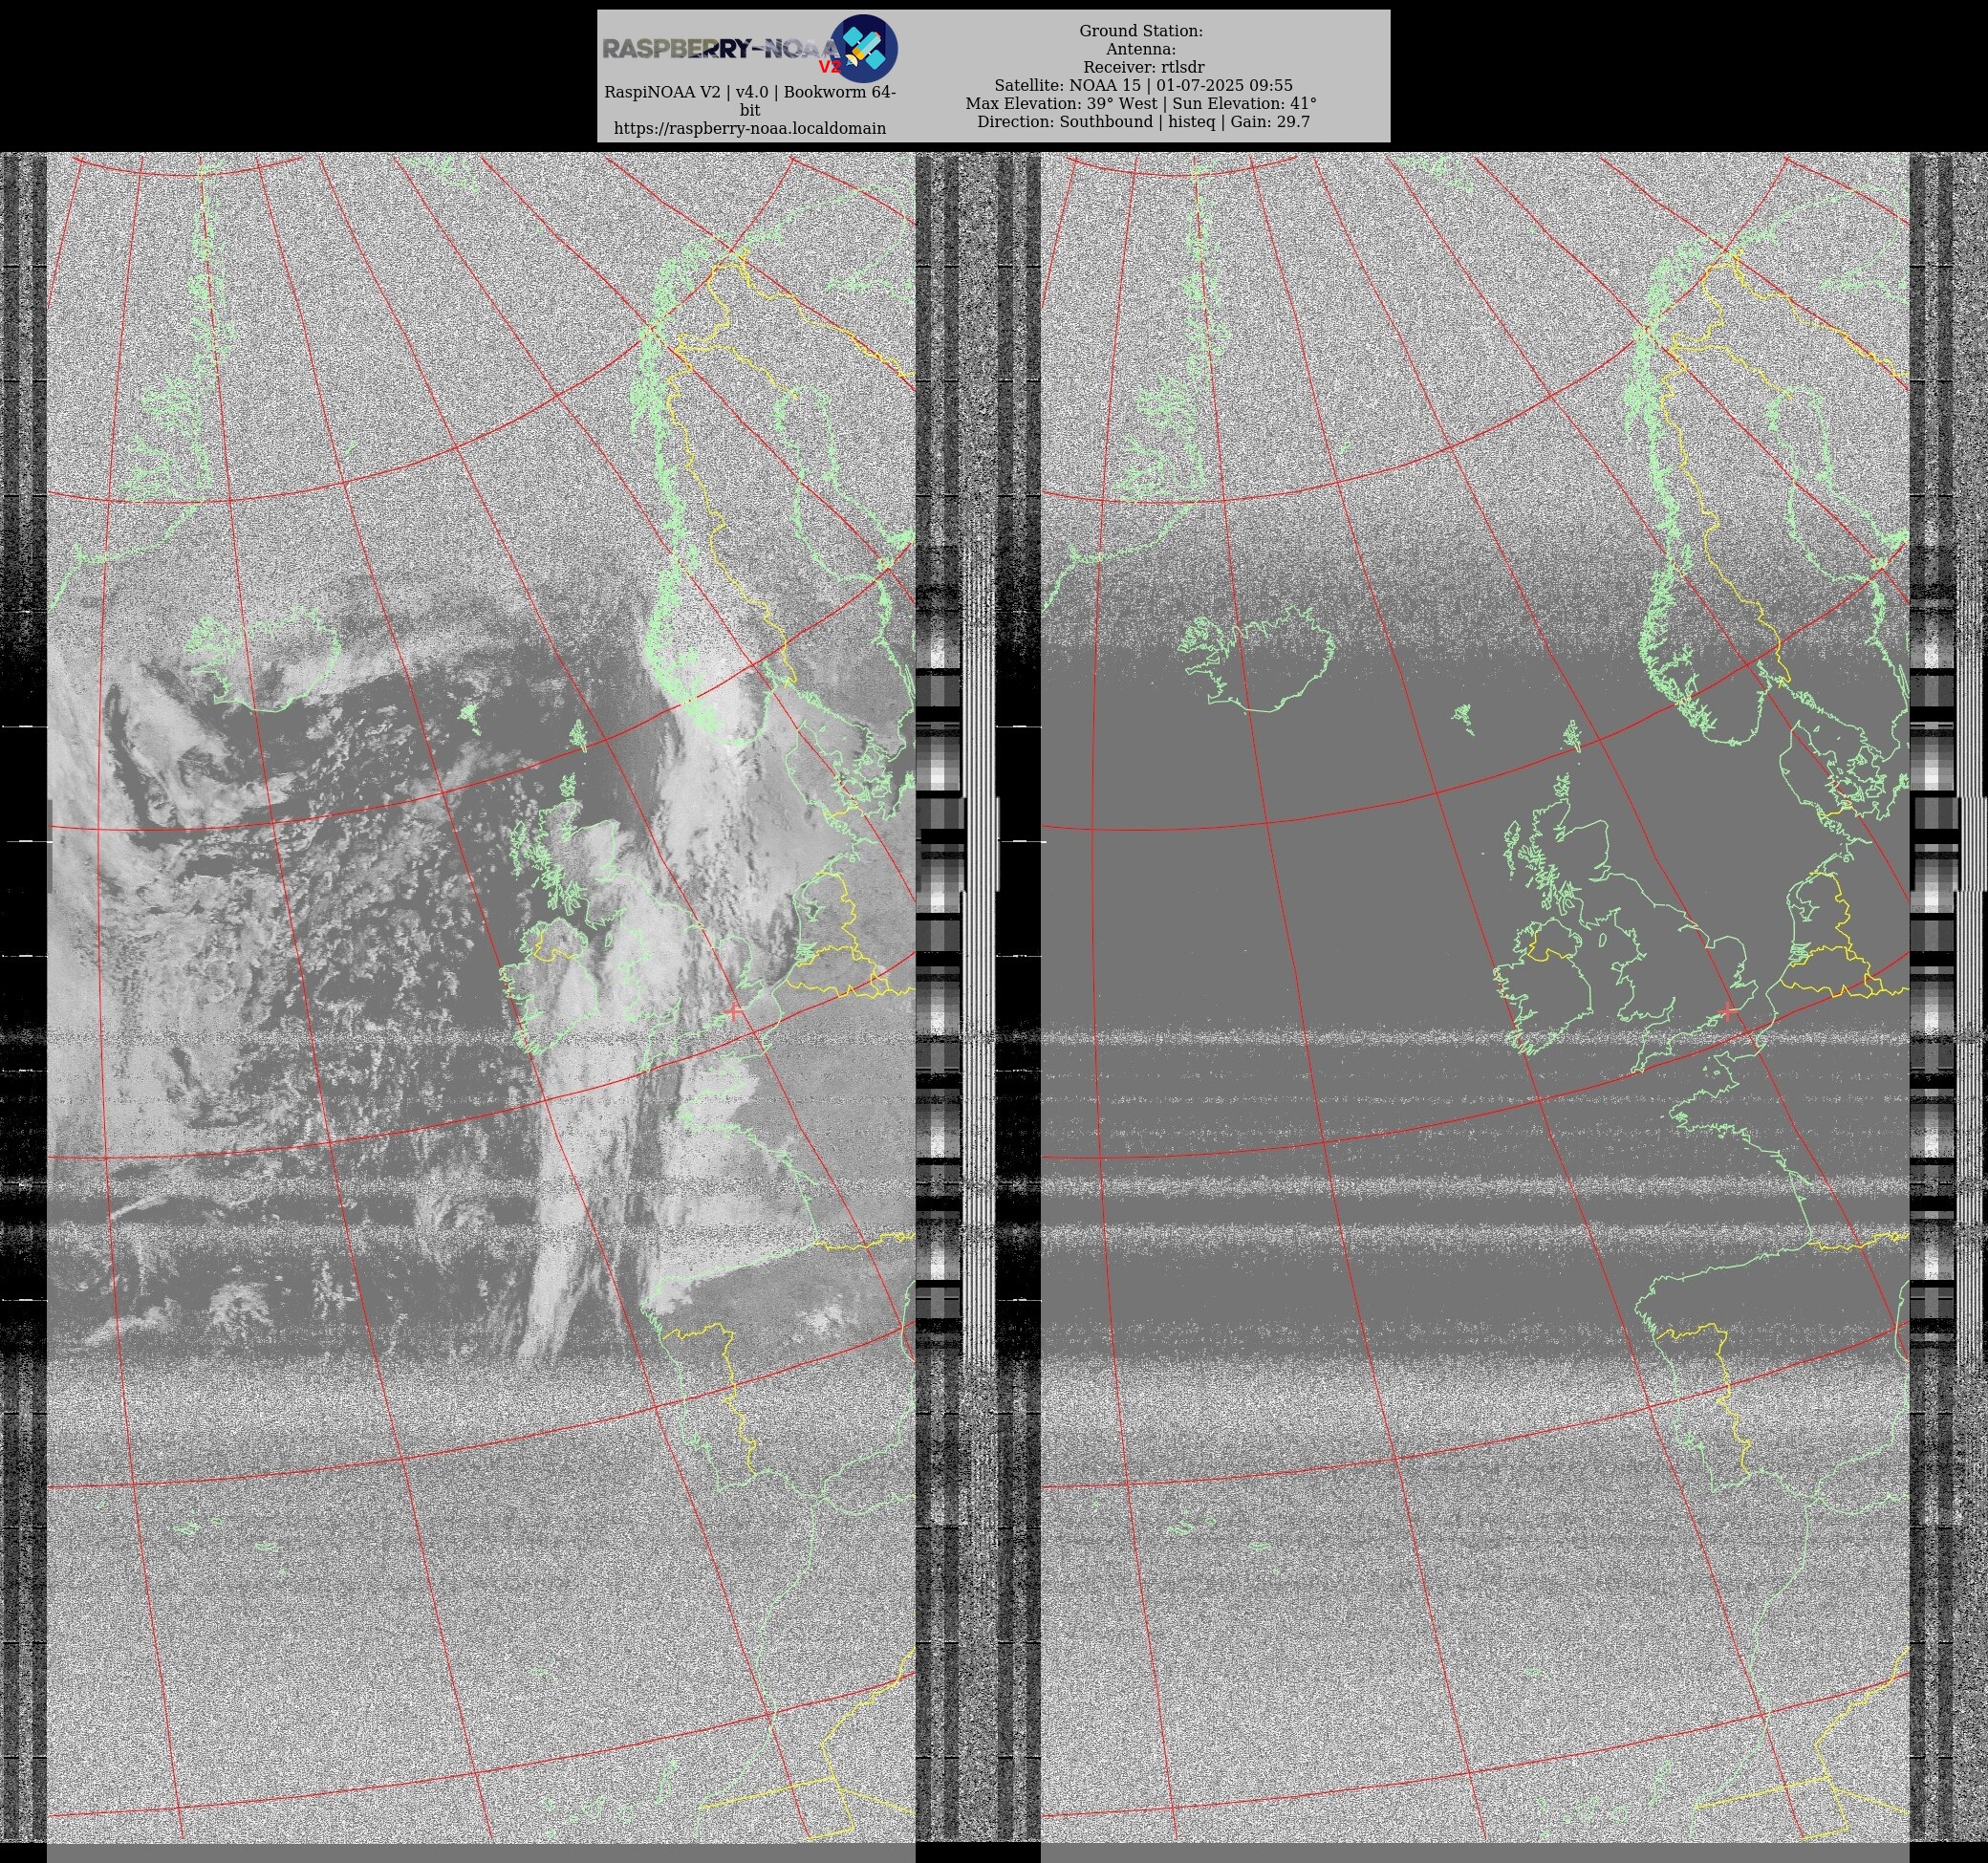Click the 'RaspiNOAA V2 | v4.0 | Bookworm 64-bit' text

(749, 101)
